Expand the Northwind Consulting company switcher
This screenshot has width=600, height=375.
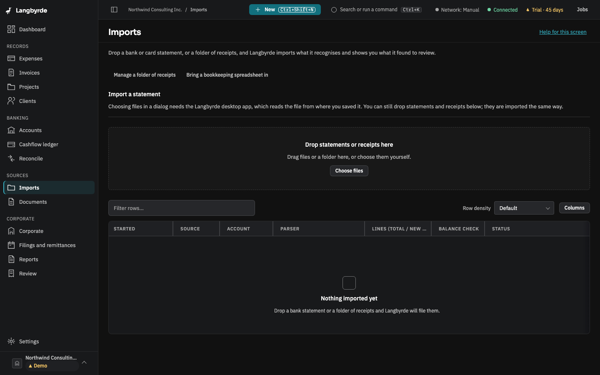coord(49,362)
